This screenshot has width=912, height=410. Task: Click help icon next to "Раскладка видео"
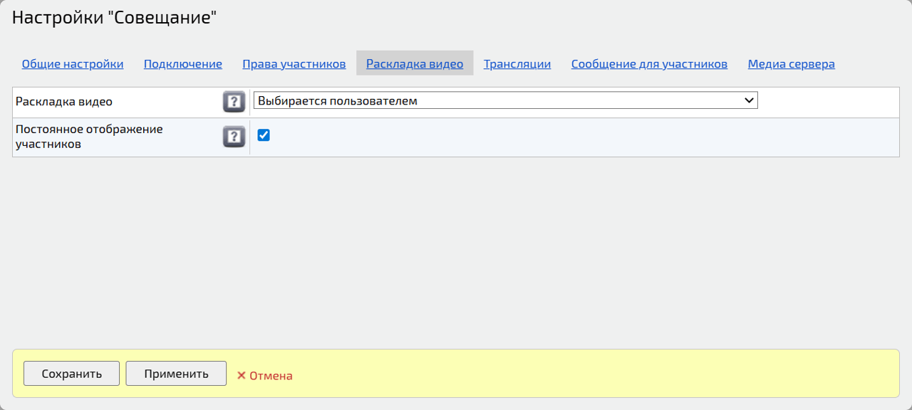[x=233, y=101]
